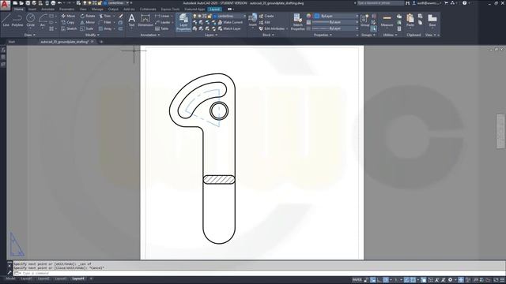Open the Express Tools ribbon tab
This screenshot has height=284, width=506.
170,9
